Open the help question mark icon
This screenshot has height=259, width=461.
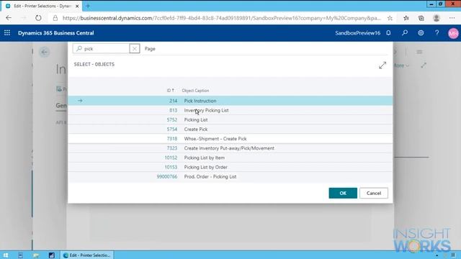click(437, 33)
